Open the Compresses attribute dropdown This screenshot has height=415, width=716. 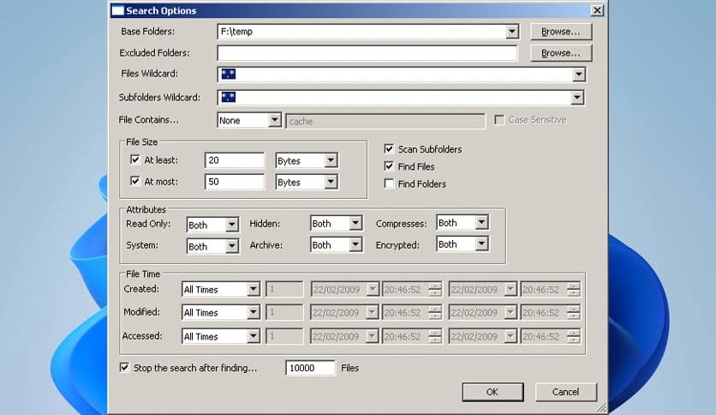(481, 223)
